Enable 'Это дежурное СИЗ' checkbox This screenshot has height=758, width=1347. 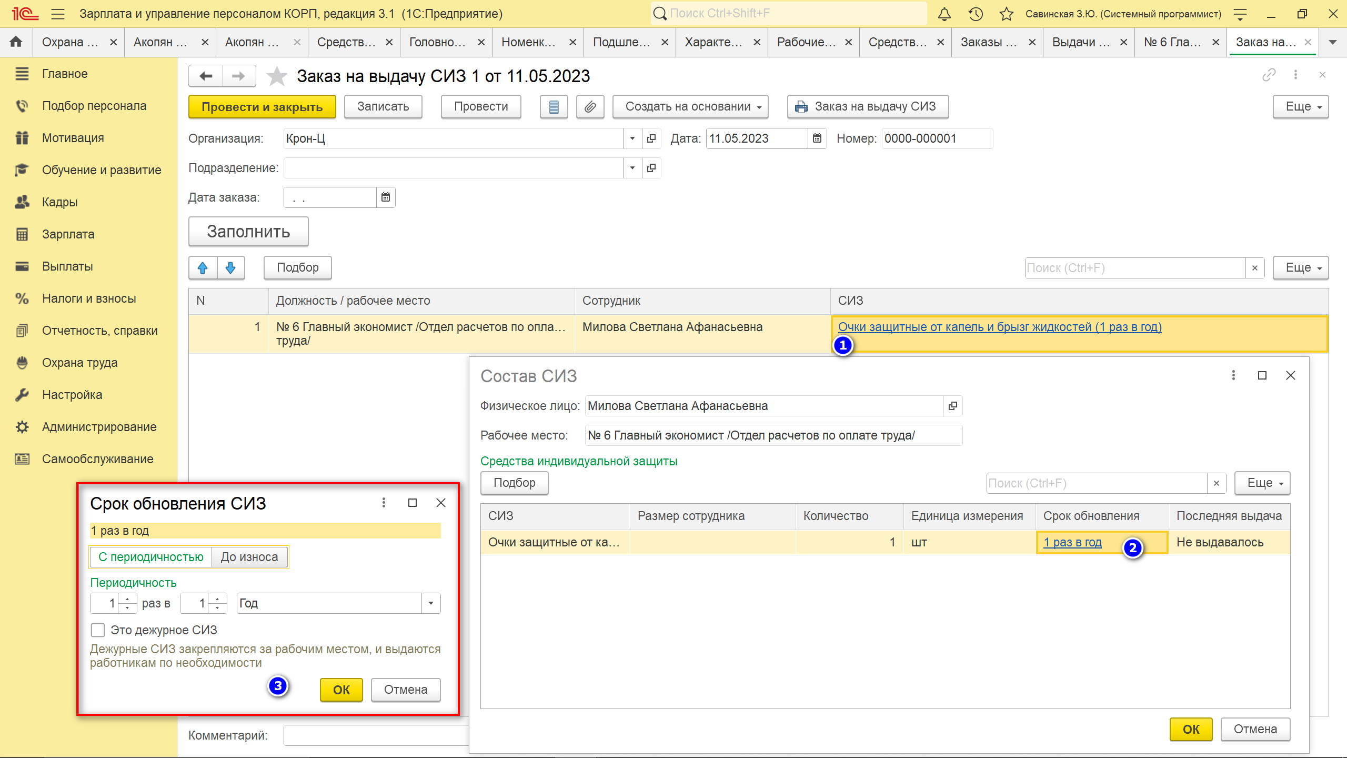[x=98, y=630]
